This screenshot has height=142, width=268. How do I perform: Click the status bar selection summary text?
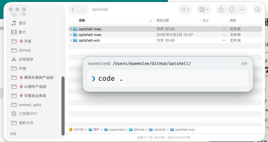[164, 137]
